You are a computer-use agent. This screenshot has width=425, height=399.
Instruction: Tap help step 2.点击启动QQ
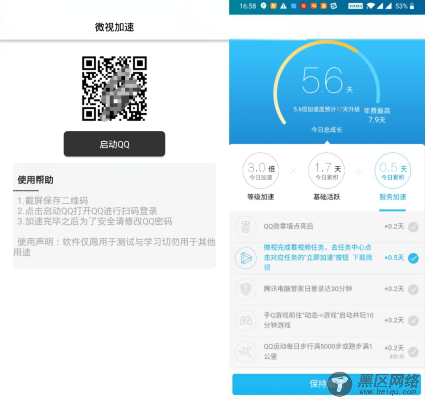87,211
